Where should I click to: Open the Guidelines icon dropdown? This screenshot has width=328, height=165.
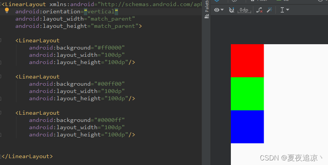(x=285, y=10)
